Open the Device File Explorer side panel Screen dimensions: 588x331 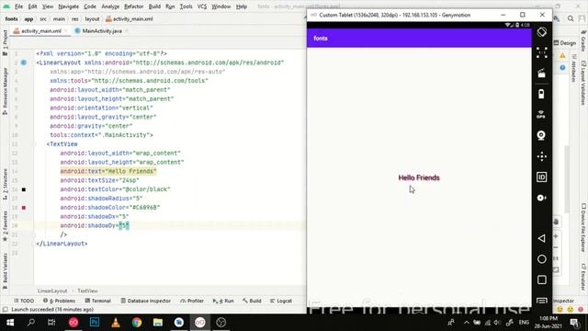583,228
